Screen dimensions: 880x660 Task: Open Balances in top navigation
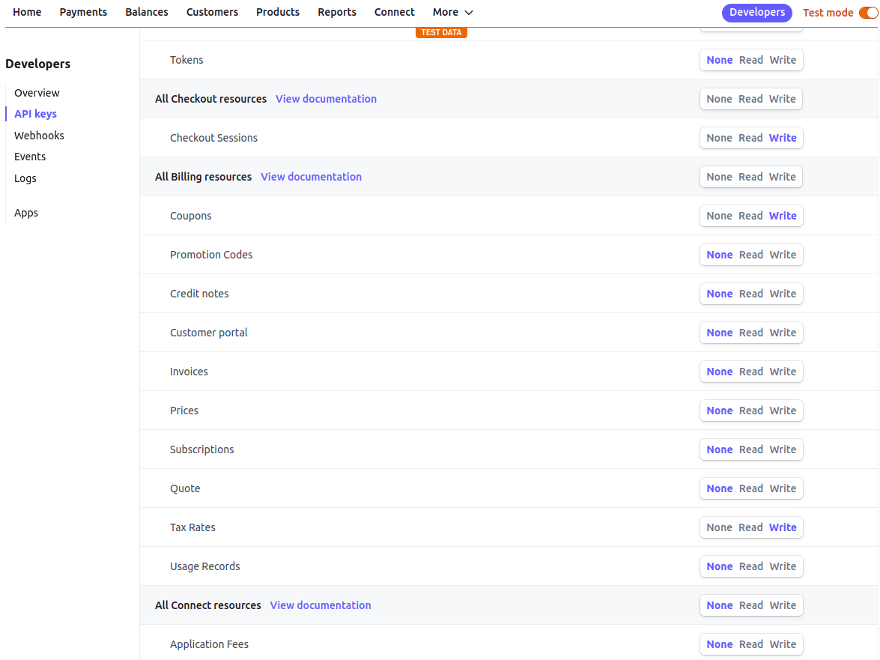click(x=147, y=12)
